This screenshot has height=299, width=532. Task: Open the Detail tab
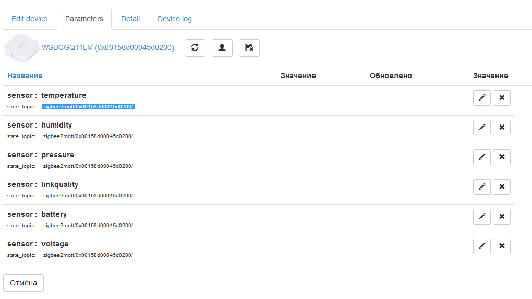(x=130, y=19)
